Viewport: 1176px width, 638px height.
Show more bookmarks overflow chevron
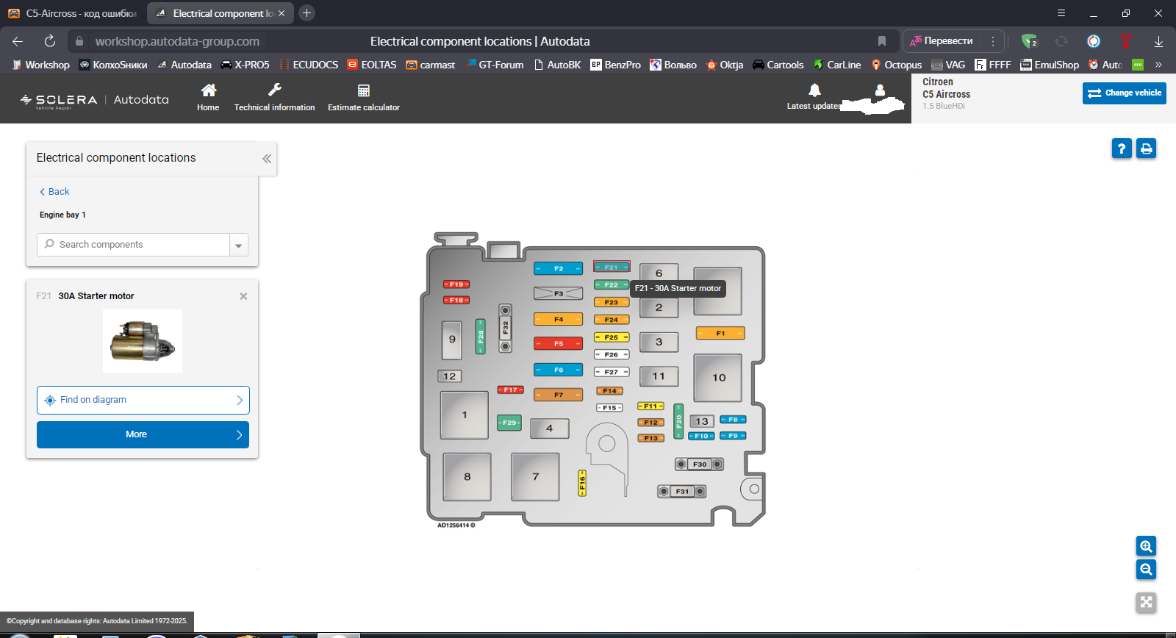(1158, 65)
